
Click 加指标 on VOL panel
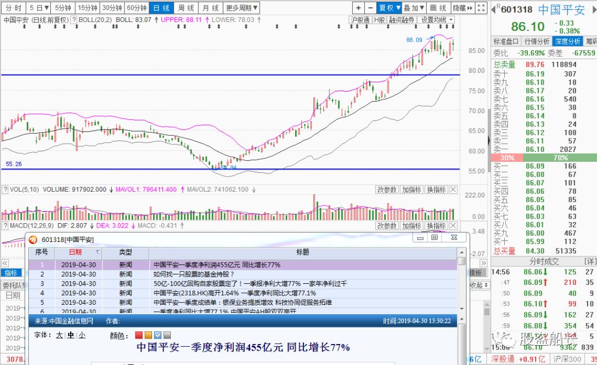point(412,190)
